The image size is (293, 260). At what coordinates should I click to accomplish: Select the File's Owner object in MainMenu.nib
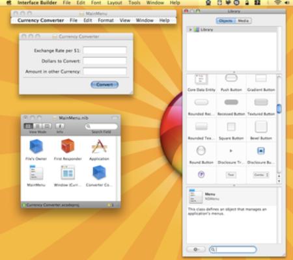(x=36, y=149)
